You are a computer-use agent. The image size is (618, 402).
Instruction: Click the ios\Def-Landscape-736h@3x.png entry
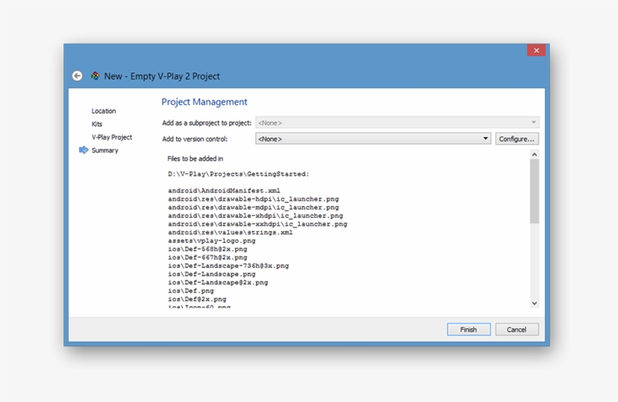tap(228, 266)
